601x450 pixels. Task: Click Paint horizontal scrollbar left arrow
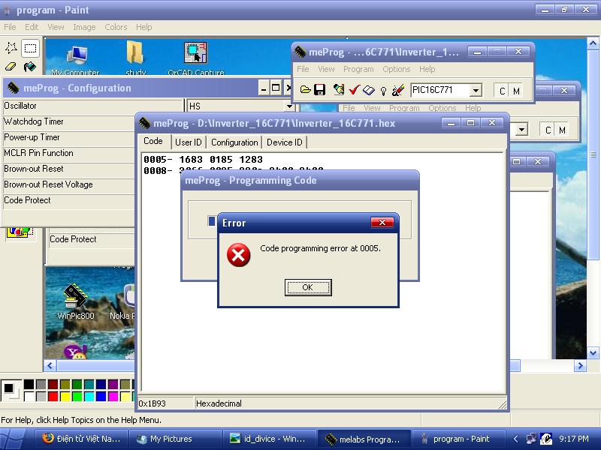click(x=50, y=366)
